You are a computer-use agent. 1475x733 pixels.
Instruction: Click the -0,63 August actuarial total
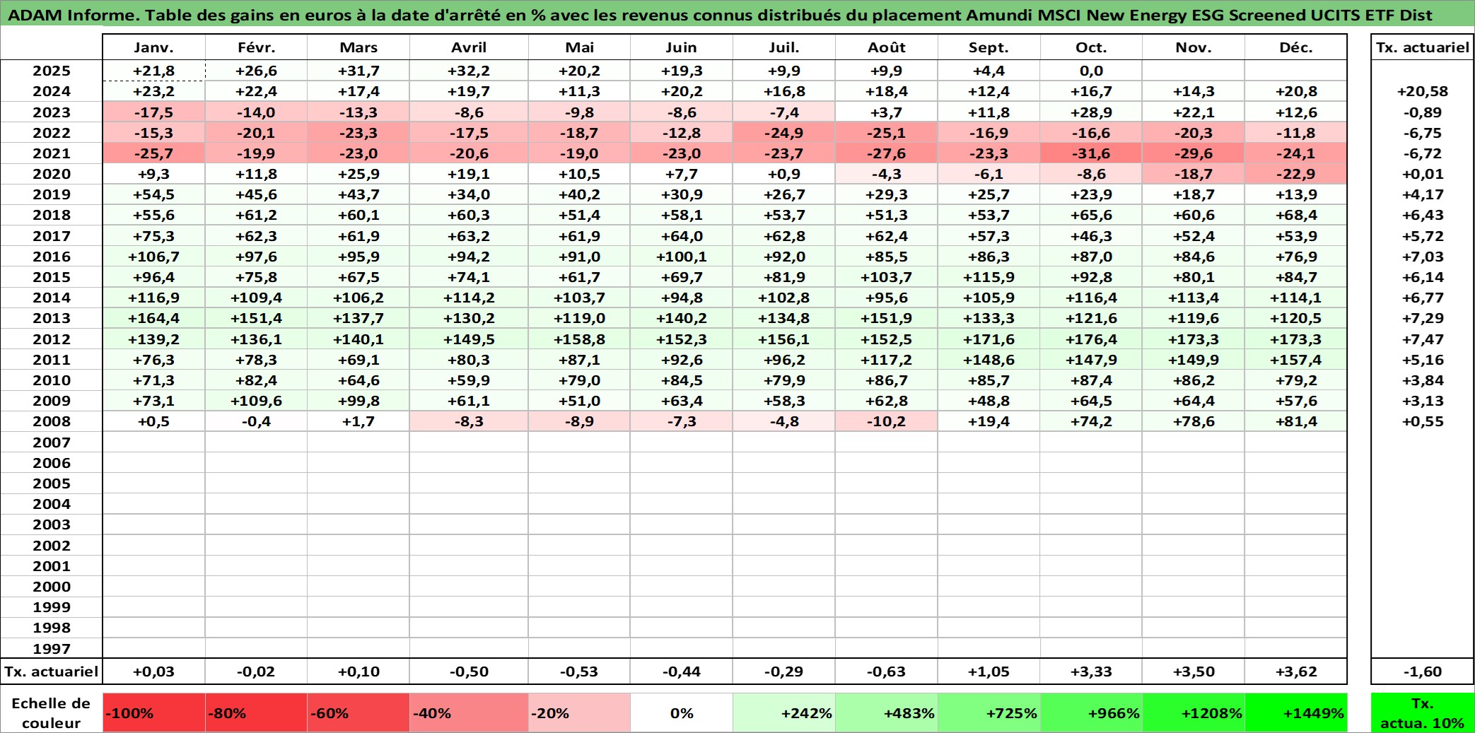pyautogui.click(x=887, y=672)
